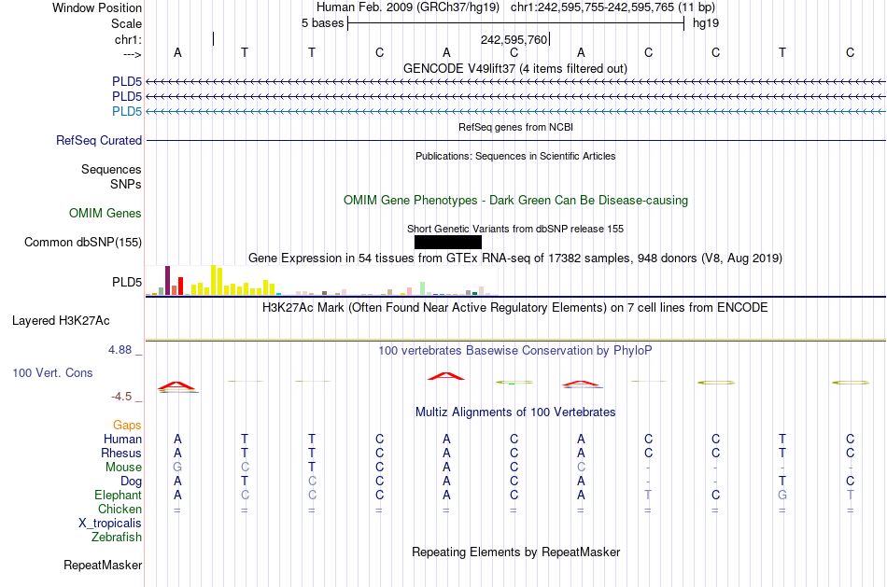887x587 pixels.
Task: Click the -4.5 lower axis value
Action: [121, 397]
